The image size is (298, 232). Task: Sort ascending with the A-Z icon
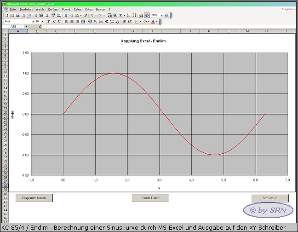point(129,15)
